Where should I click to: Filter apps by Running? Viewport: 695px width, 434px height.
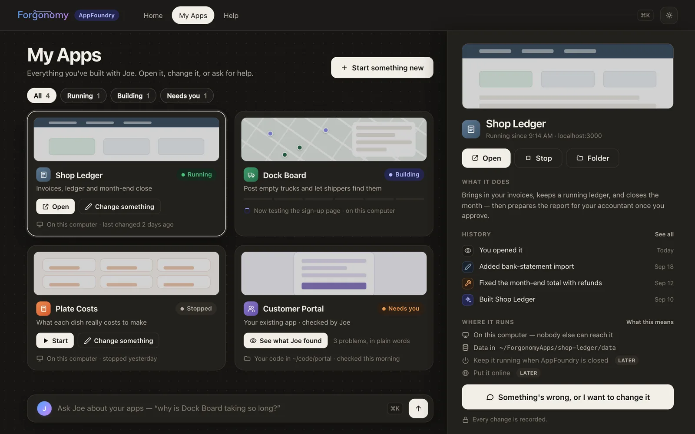[83, 96]
